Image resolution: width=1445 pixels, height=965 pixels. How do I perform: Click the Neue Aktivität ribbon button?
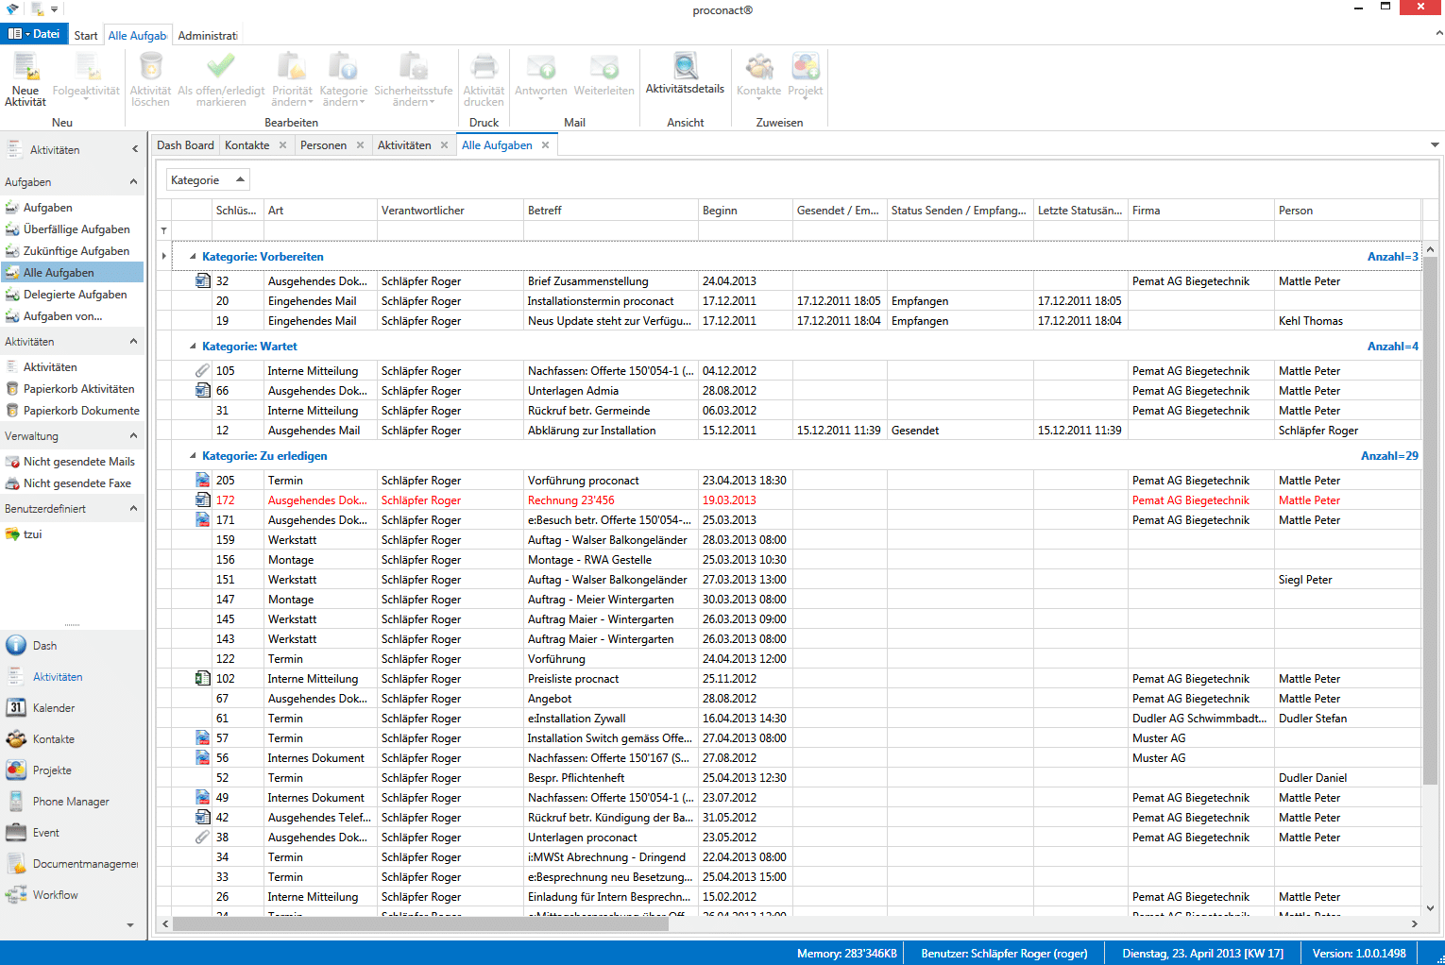tap(25, 80)
